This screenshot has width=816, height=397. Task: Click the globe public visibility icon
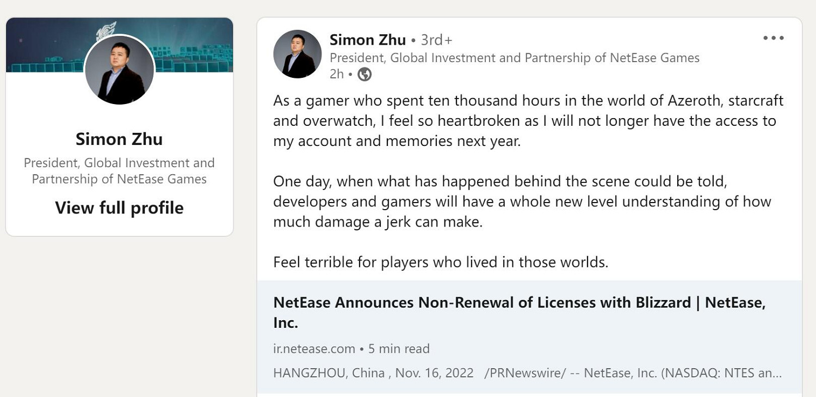coord(364,75)
